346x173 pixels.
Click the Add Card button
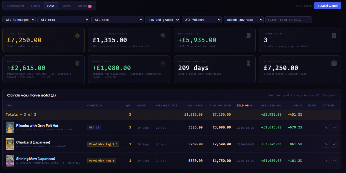click(x=328, y=6)
